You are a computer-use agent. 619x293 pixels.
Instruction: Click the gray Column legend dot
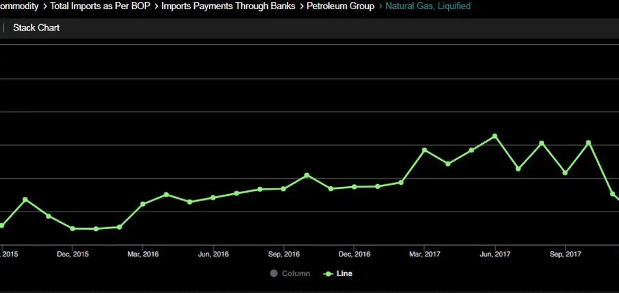tap(274, 273)
